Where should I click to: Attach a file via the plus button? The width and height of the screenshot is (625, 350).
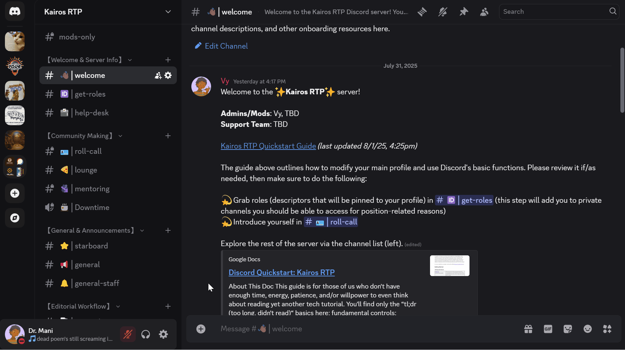click(x=201, y=329)
